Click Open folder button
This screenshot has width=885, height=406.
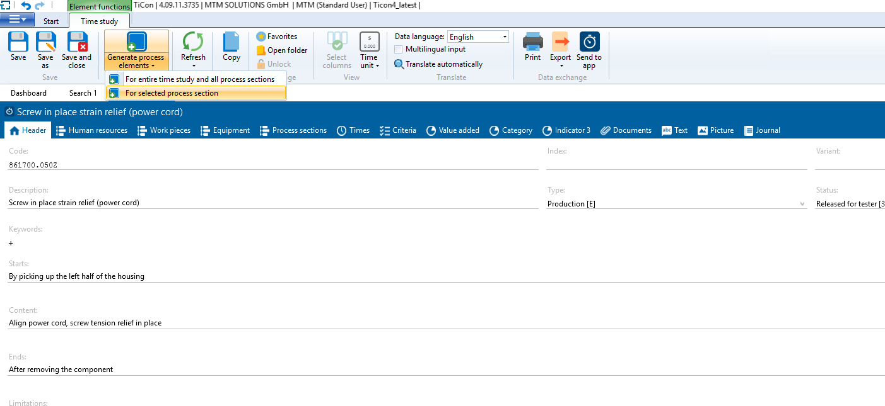click(282, 50)
